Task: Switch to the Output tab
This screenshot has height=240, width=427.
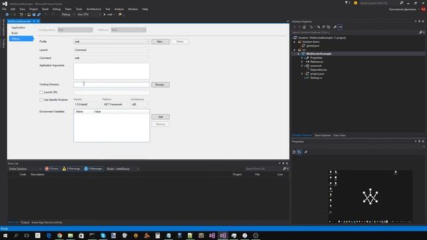Action: tap(25, 222)
